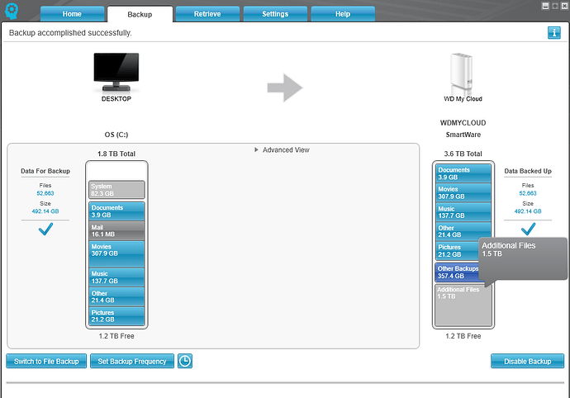Click the Additional Files 1.5 TB tooltip
The image size is (570, 398).
(523, 258)
